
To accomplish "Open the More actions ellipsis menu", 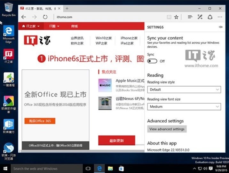I will 220,17.
